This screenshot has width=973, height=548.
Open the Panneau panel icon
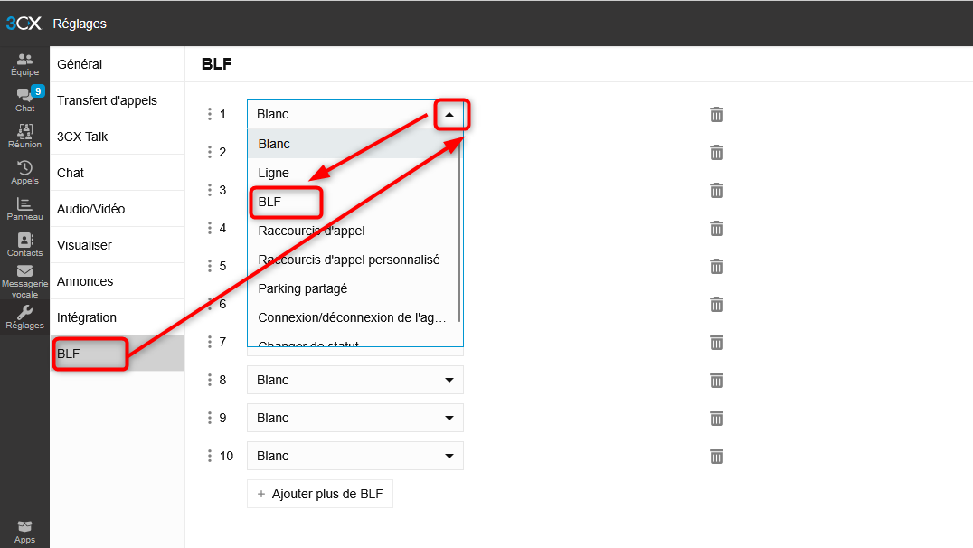24,209
